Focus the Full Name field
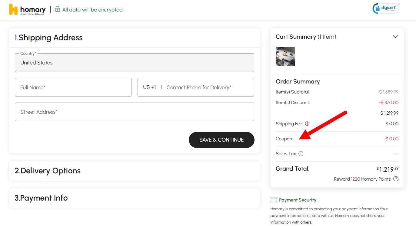Screen dimensions: 416x226 click(73, 87)
